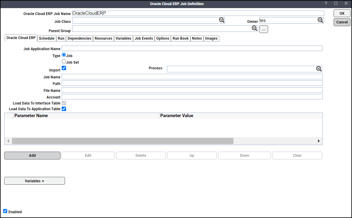Screen dimensions: 352x218
Task: Click the Add parameter button
Action: point(32,156)
